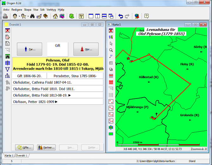Viewport: 212px width, 165px height.
Task: Open the Verktyg menu
Action: [x=51, y=10]
